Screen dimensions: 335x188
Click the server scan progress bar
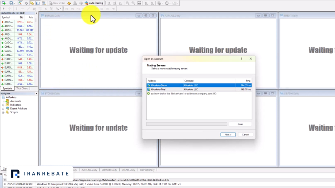click(x=187, y=124)
